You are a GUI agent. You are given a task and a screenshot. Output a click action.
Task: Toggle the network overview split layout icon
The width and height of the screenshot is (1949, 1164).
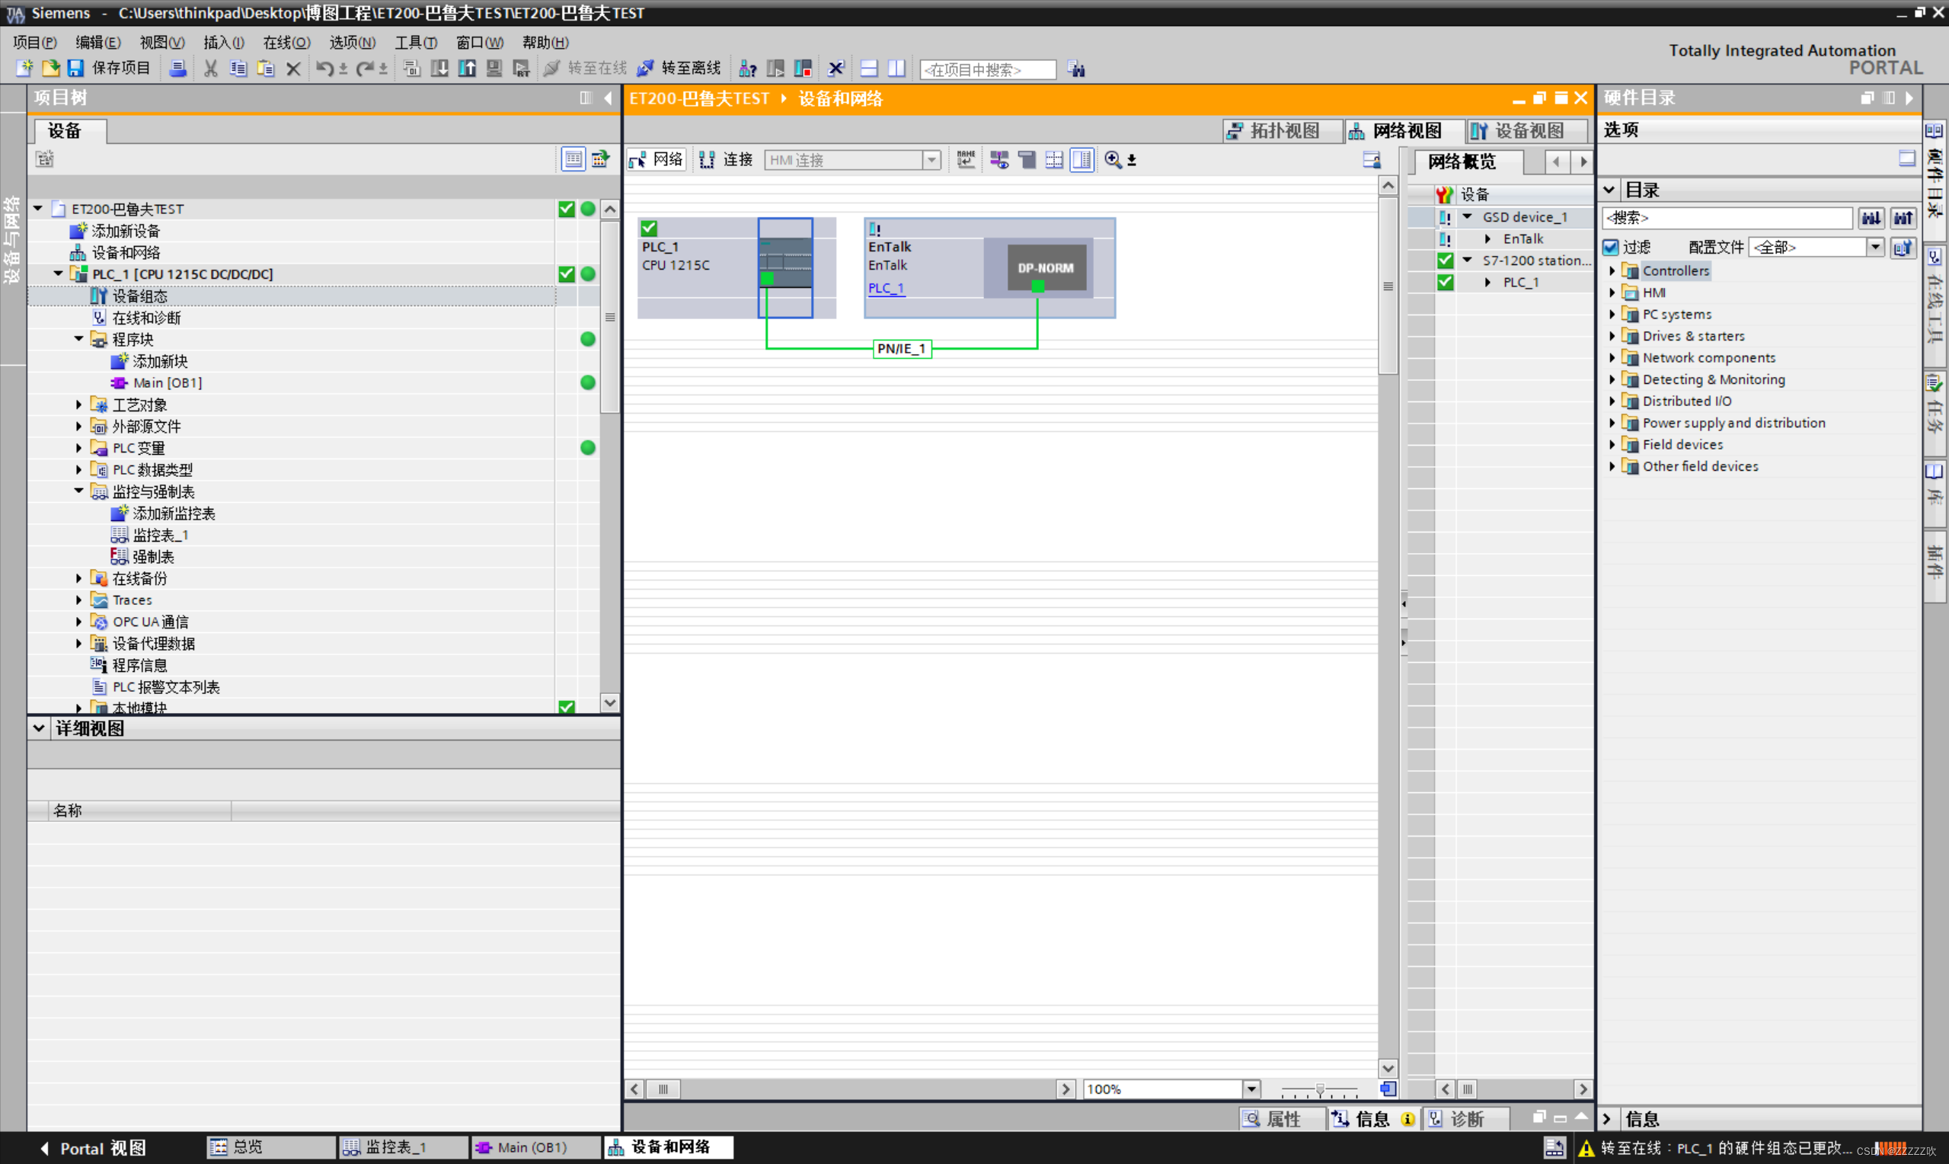click(x=1081, y=159)
